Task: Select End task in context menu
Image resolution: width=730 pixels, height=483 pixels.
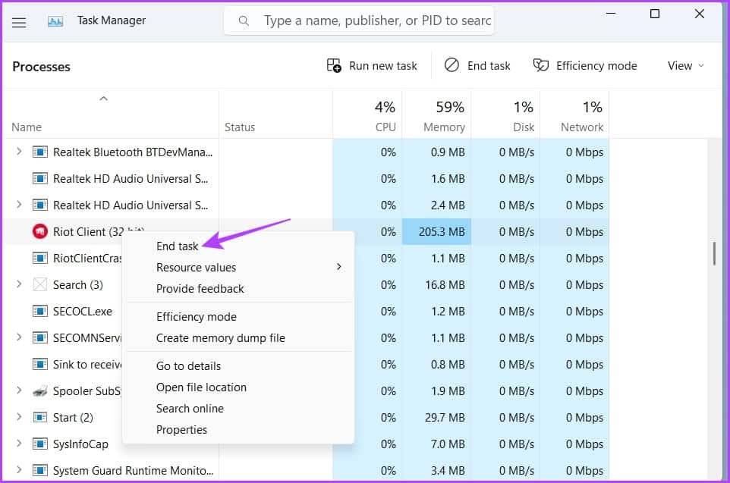Action: 177,246
